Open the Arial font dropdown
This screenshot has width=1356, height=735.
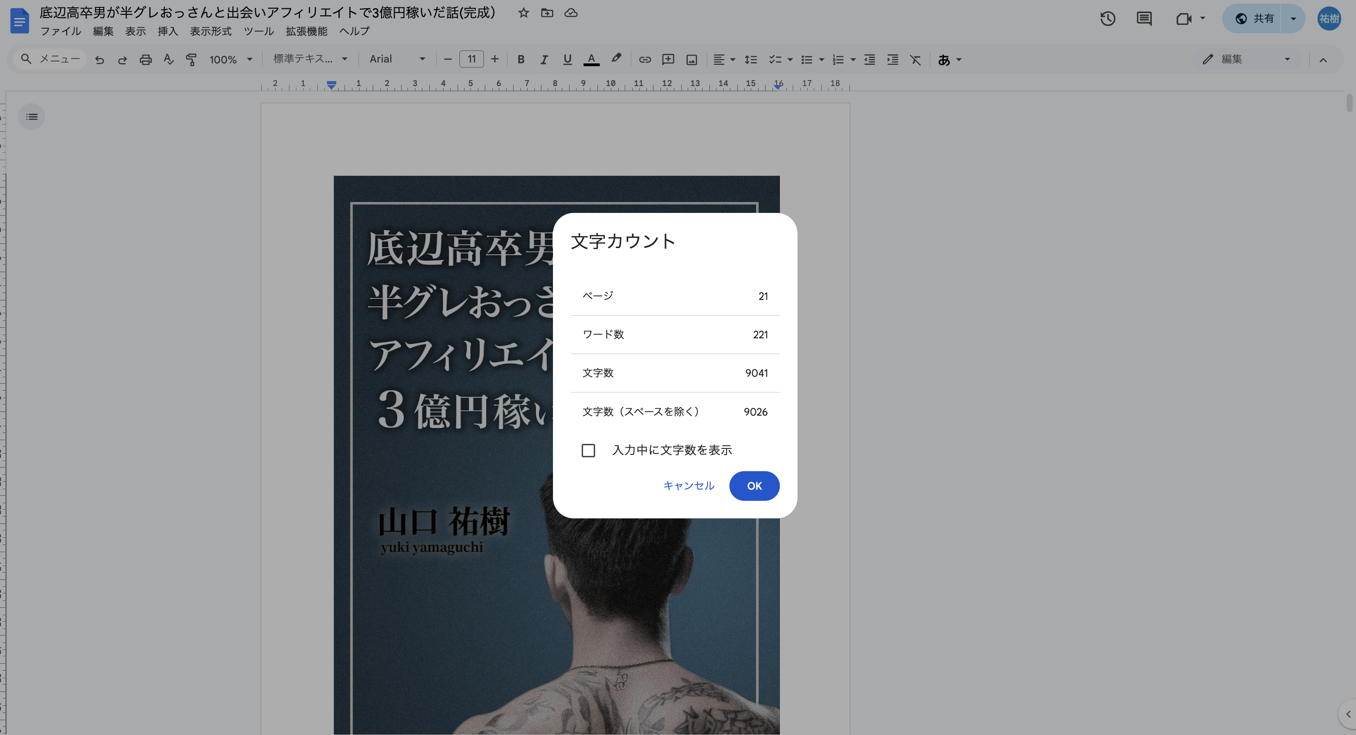[x=396, y=59]
